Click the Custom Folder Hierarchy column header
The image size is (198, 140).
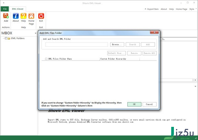[119, 59]
